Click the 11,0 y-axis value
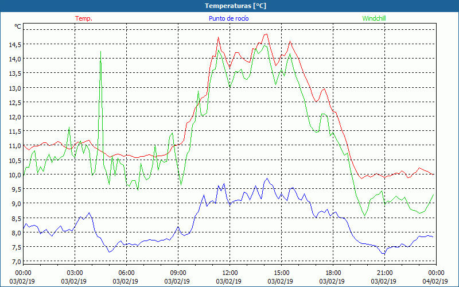 point(14,146)
